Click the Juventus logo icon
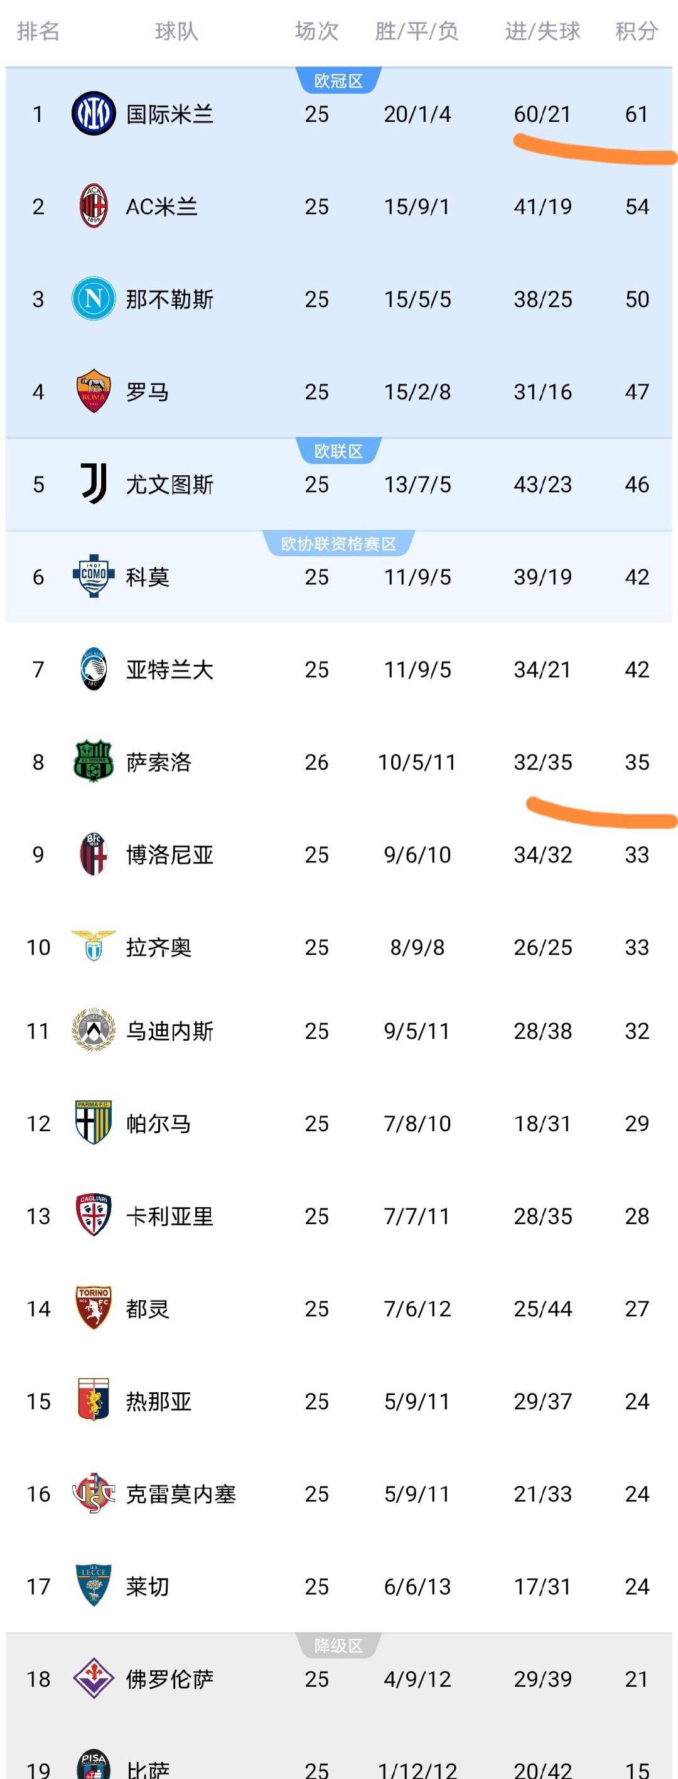 [x=93, y=484]
